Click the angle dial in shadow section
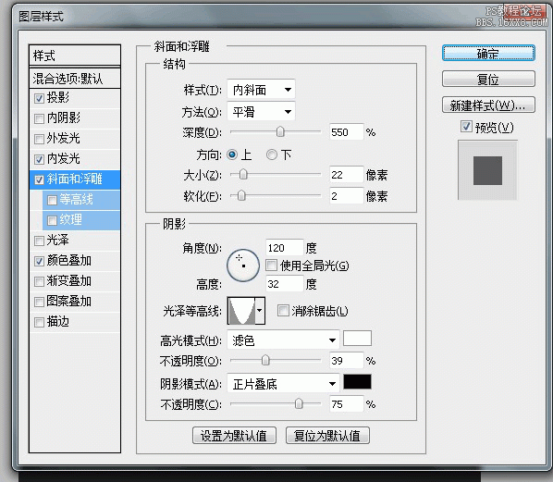The height and width of the screenshot is (482, 553). [243, 266]
